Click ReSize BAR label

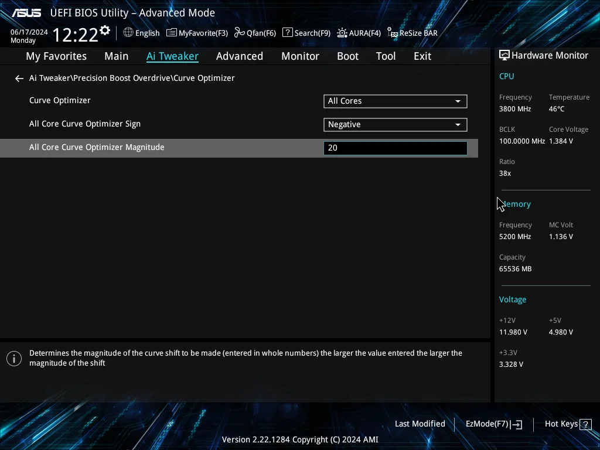(418, 33)
